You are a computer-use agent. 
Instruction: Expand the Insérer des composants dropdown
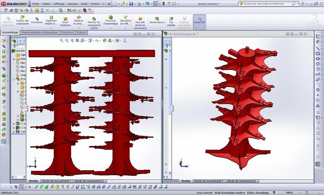[x=23, y=28]
